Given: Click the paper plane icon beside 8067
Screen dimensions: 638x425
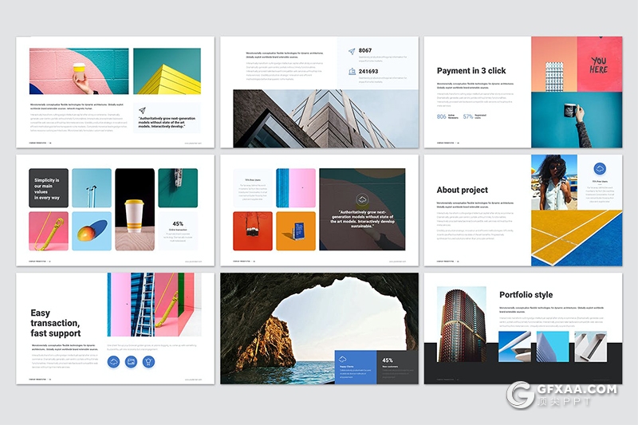Looking at the screenshot, I should 351,52.
